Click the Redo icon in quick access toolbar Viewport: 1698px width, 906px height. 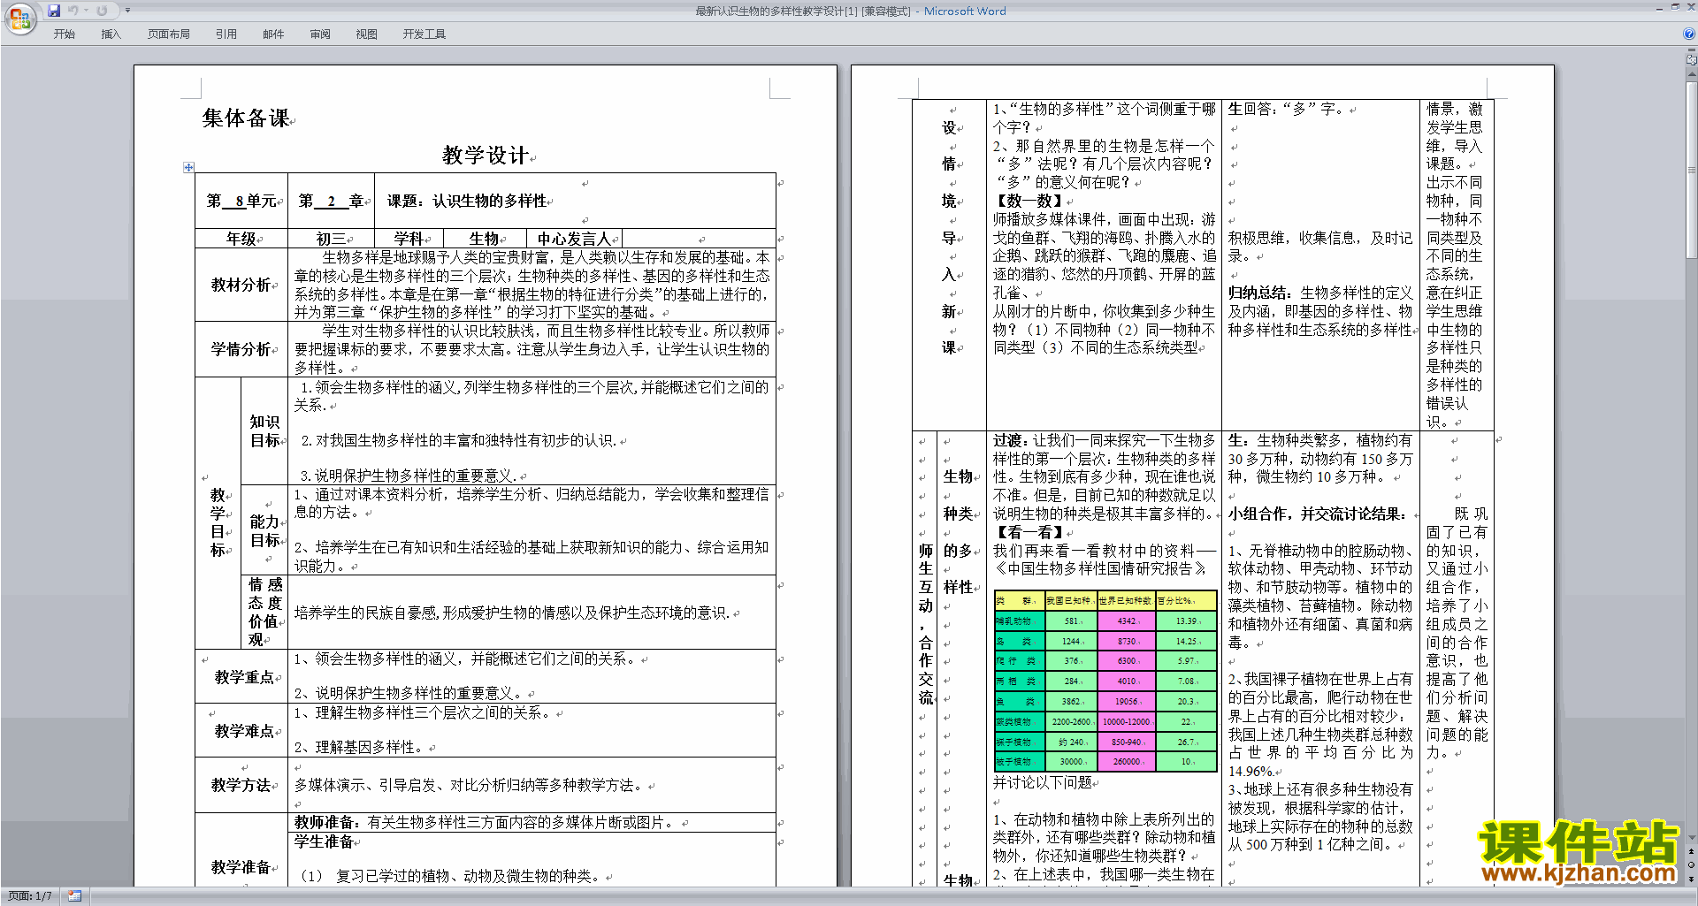(x=102, y=11)
